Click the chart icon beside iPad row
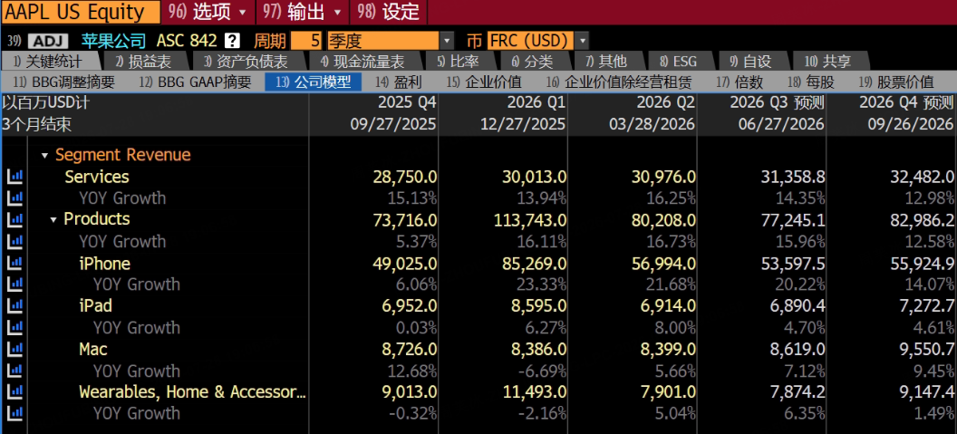957x434 pixels. coord(14,305)
